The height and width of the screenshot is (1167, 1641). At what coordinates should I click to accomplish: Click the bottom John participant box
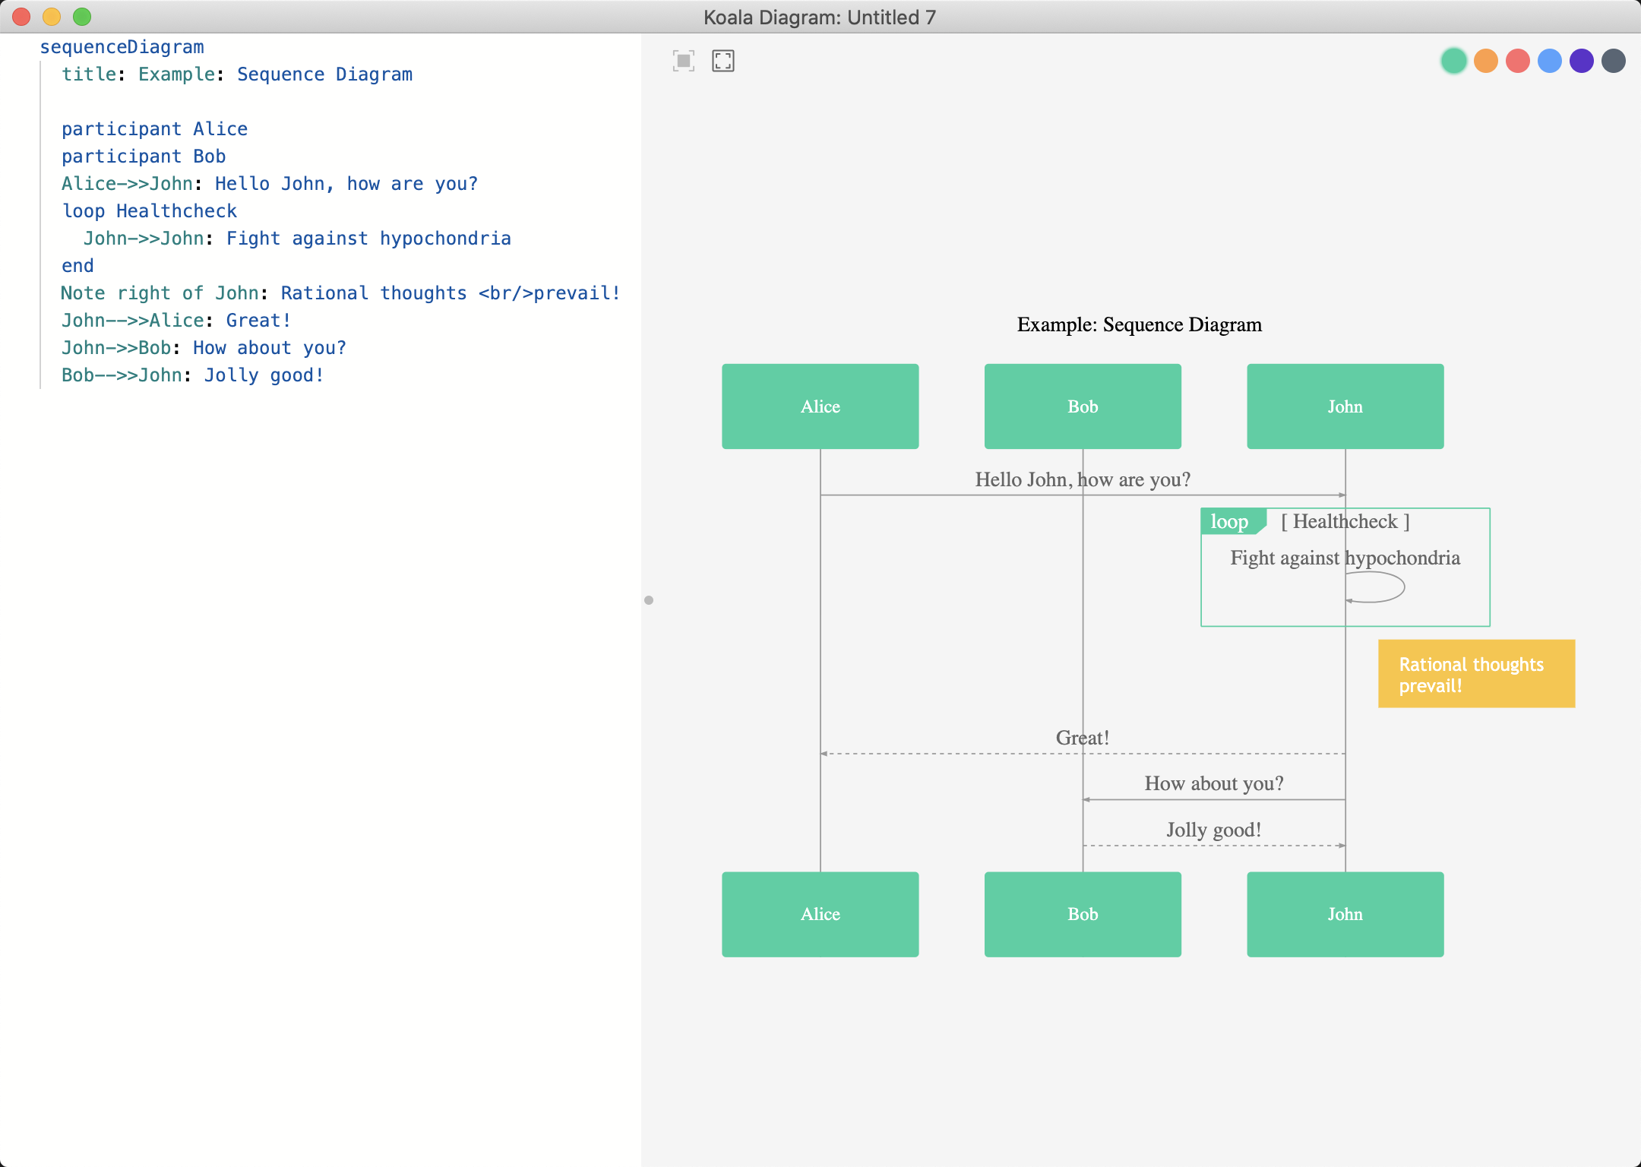click(x=1345, y=914)
